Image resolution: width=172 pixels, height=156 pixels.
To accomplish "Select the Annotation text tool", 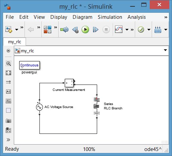I will (8, 92).
